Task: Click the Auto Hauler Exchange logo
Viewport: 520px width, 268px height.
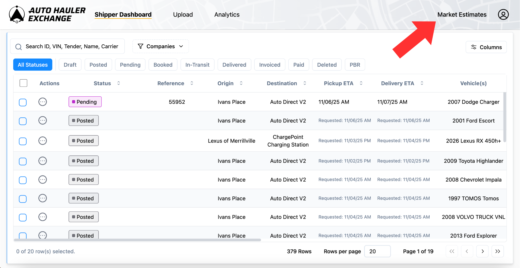Action: click(47, 14)
